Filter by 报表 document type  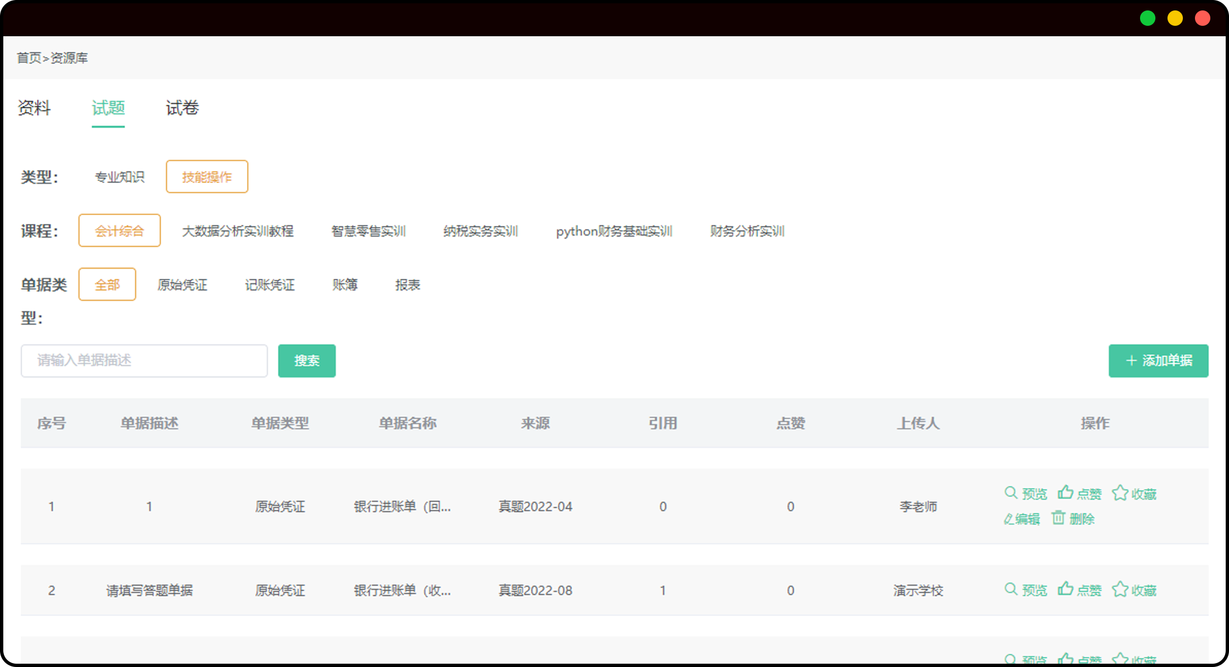(407, 285)
